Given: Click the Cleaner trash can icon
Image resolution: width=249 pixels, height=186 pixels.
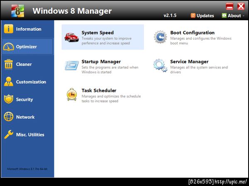Looking at the screenshot, I should click(9, 64).
